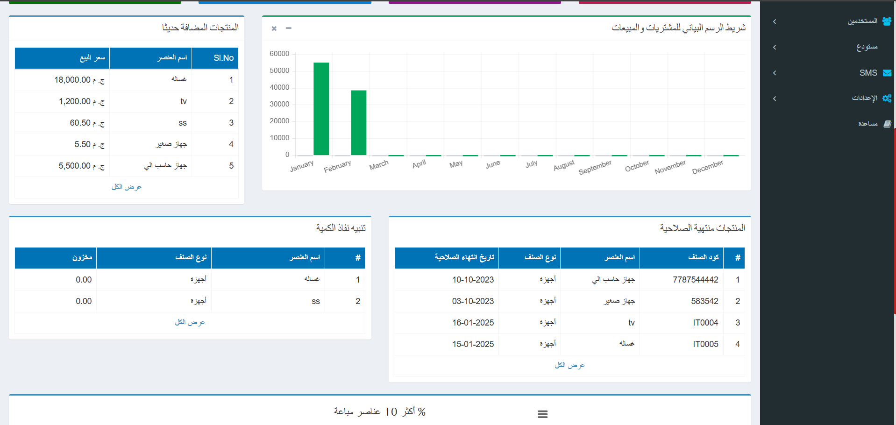
Task: Click the settings gears icon in sidebar
Action: (887, 98)
